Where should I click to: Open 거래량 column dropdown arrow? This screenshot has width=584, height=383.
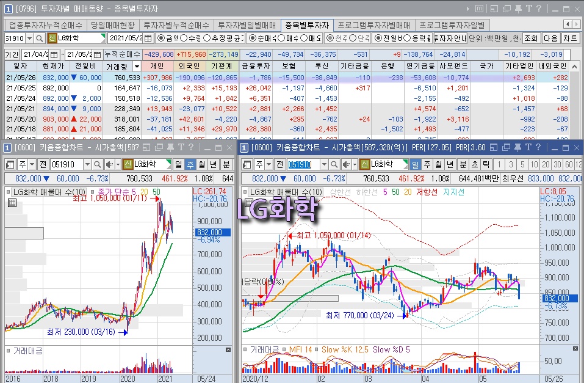137,67
